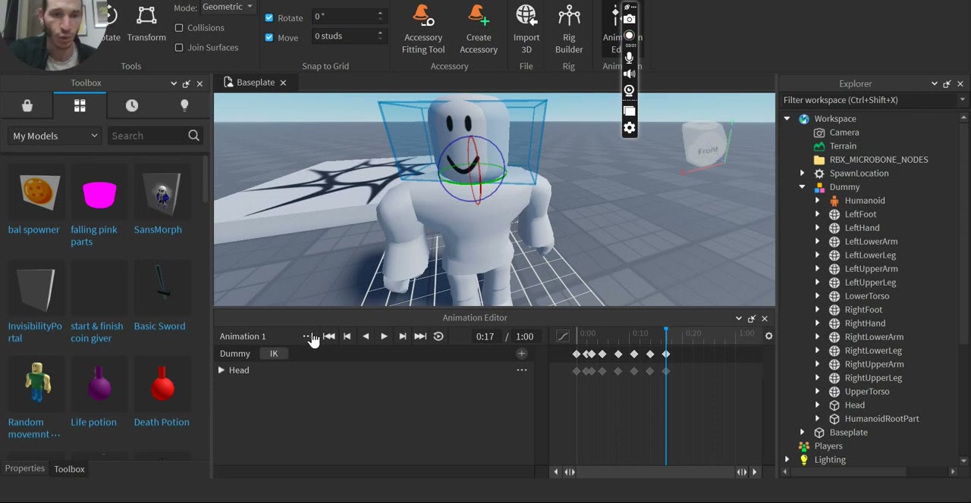Select LowerTorso in Explorer

pyautogui.click(x=866, y=296)
